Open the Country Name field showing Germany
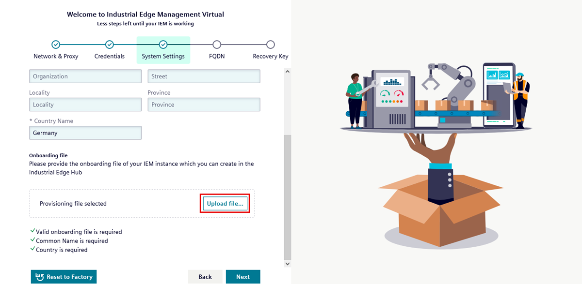 [x=85, y=133]
